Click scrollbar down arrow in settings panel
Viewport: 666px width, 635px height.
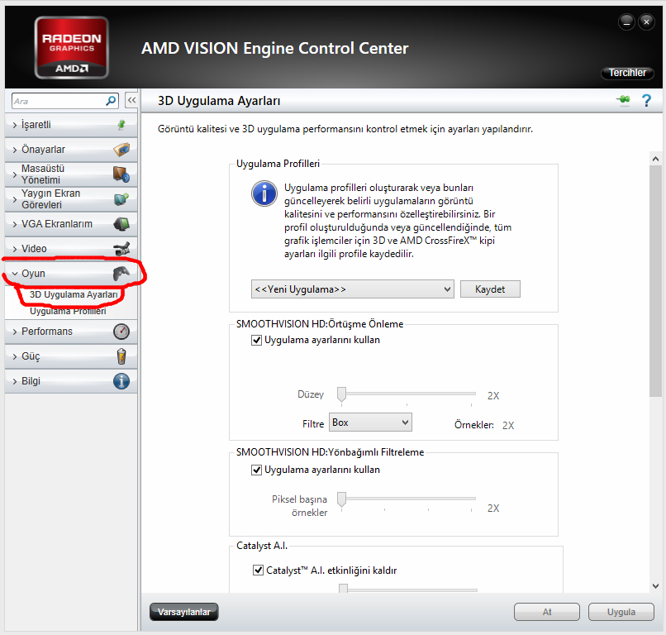tap(655, 585)
